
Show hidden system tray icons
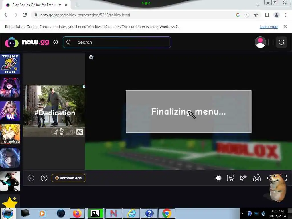242,214
